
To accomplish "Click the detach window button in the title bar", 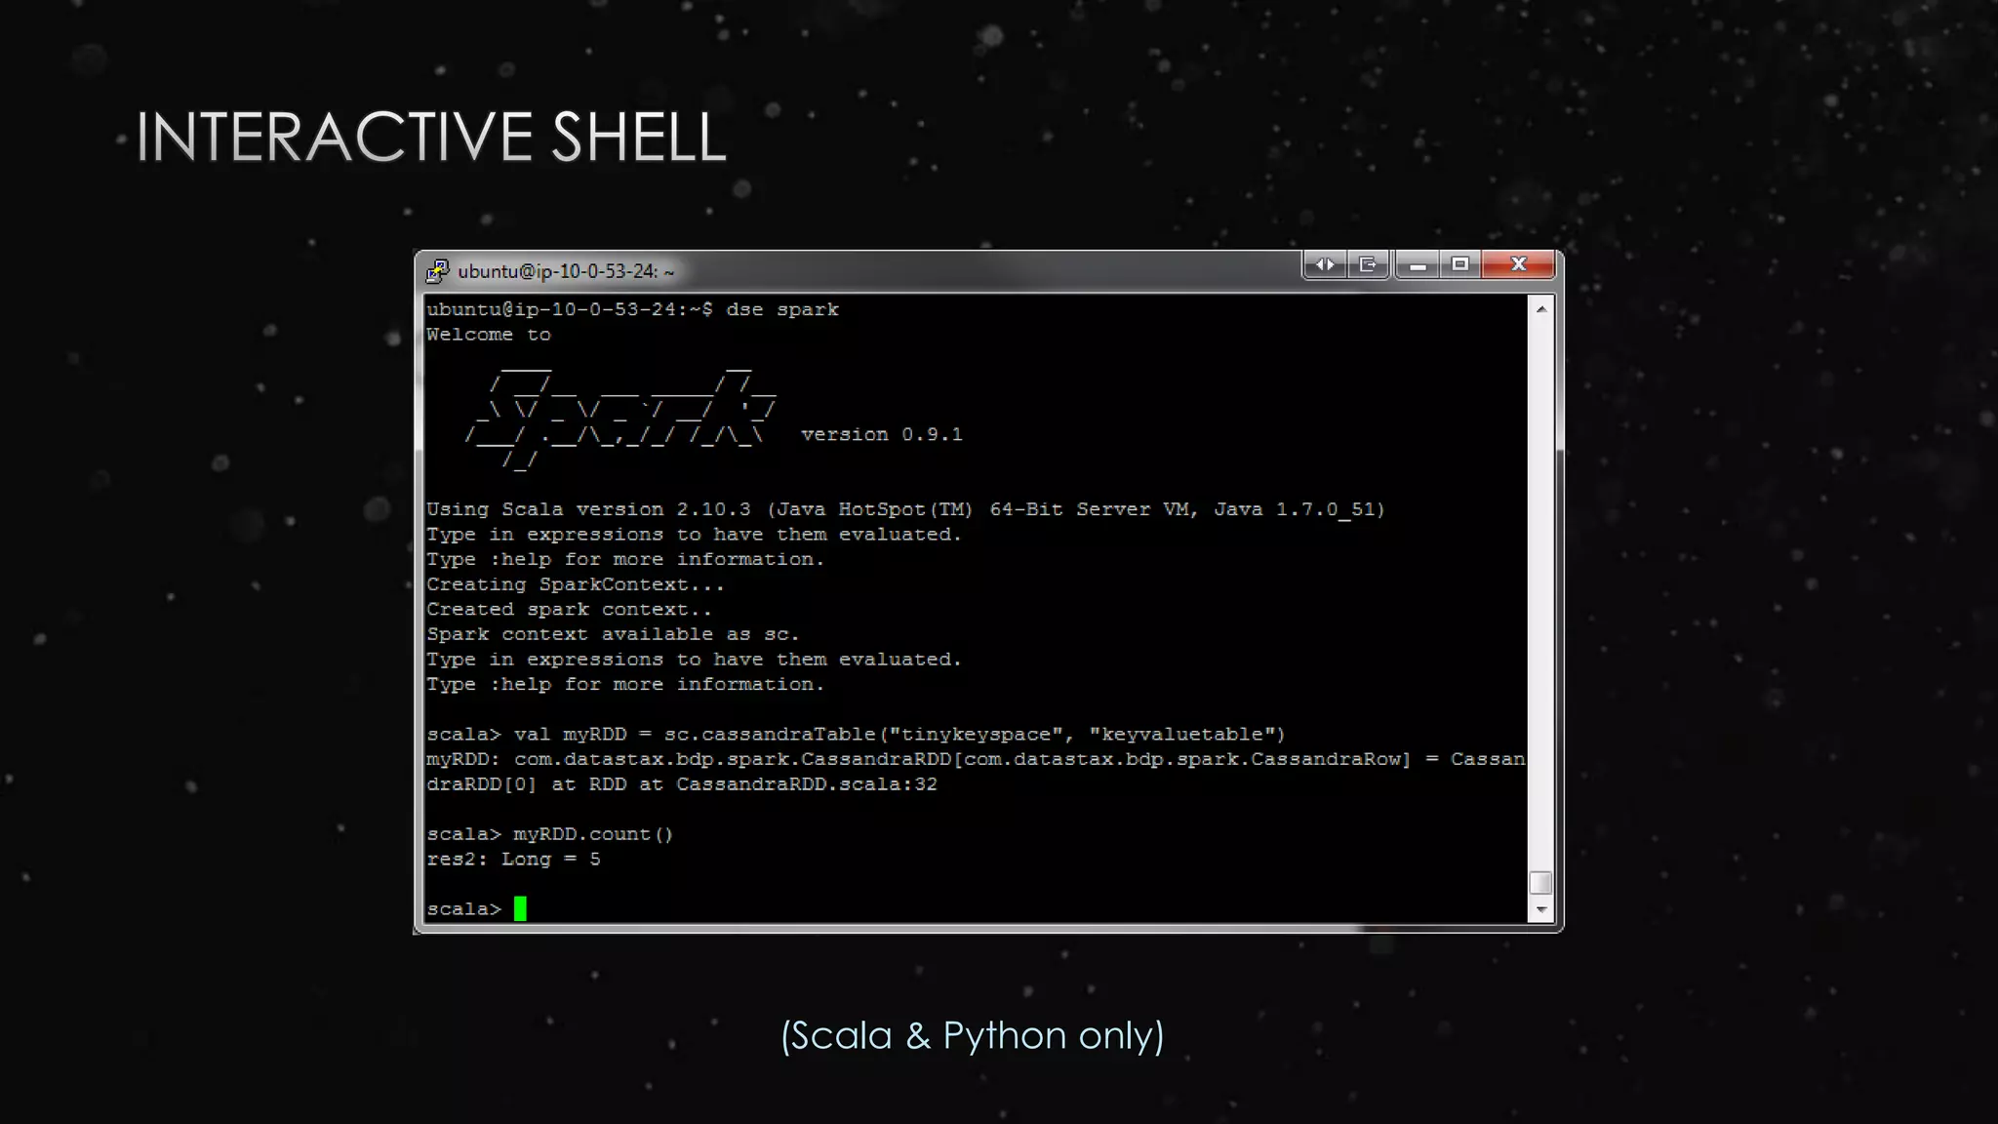I will (1368, 264).
